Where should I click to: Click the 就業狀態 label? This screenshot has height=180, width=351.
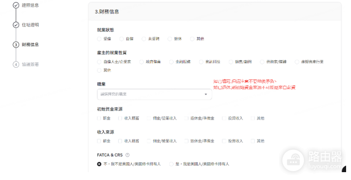pos(105,30)
